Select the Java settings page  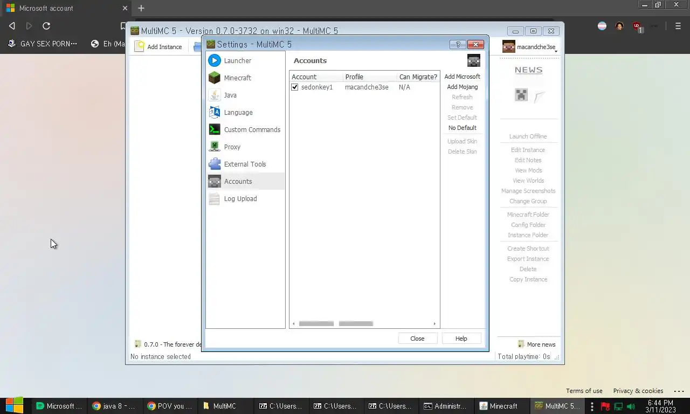point(245,95)
